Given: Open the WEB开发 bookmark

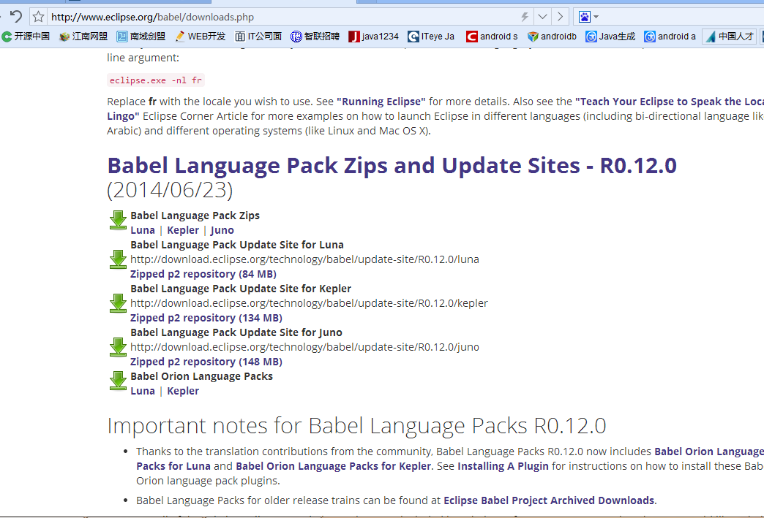Looking at the screenshot, I should (x=201, y=37).
